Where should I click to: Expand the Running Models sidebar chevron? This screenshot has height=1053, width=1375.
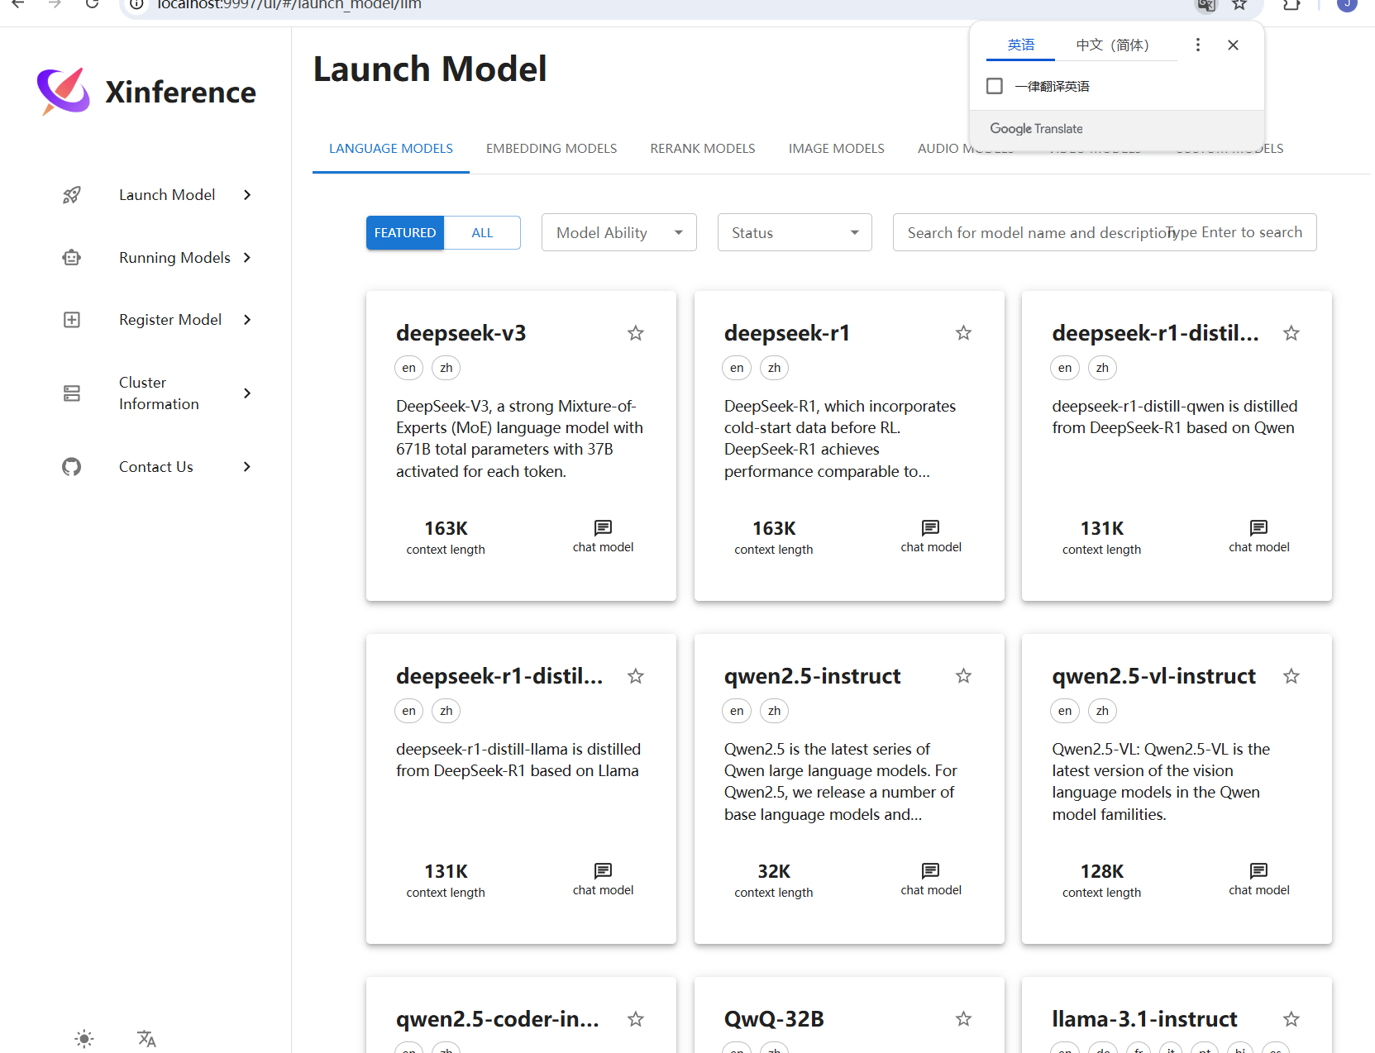[x=246, y=258]
